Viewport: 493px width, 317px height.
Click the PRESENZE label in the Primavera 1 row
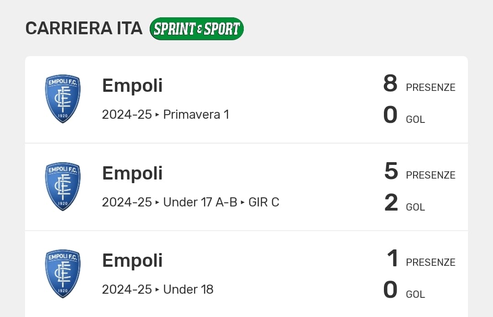pyautogui.click(x=430, y=87)
